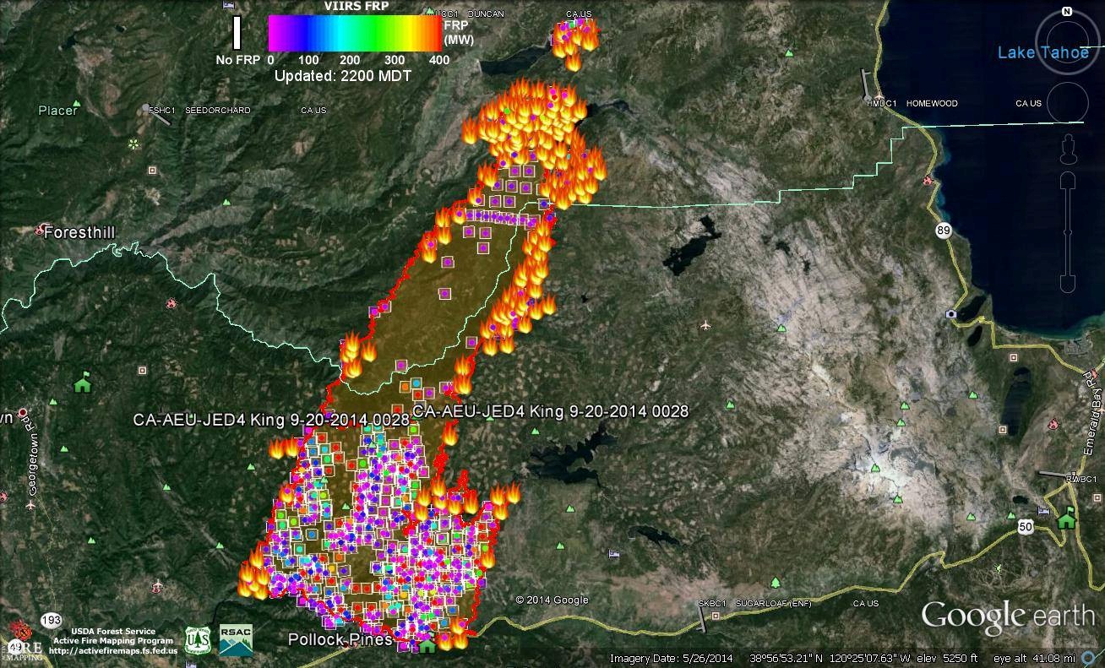Screen dimensions: 1105x668
Task: Click the middle of the zoom slider track
Action: [x=1068, y=232]
